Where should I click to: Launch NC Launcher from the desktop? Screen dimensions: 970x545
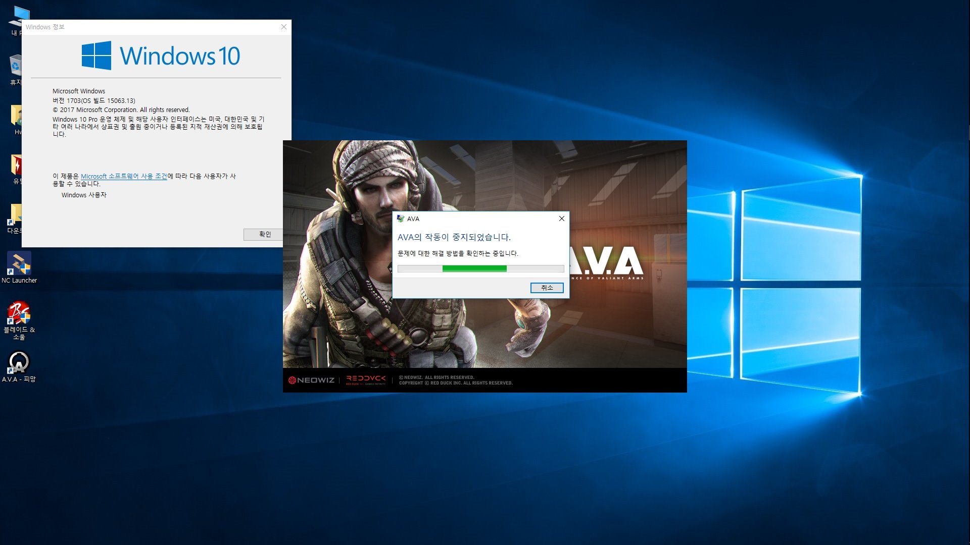(x=19, y=263)
